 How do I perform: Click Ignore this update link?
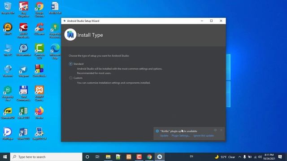(x=204, y=136)
